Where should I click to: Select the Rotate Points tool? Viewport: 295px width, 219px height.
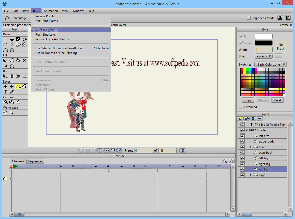(x=24, y=39)
